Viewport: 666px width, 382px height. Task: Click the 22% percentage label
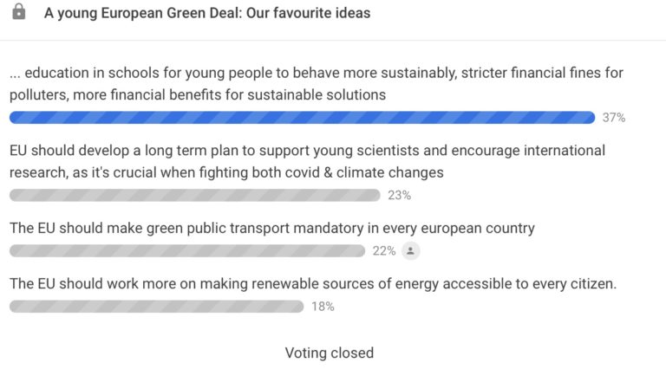384,251
